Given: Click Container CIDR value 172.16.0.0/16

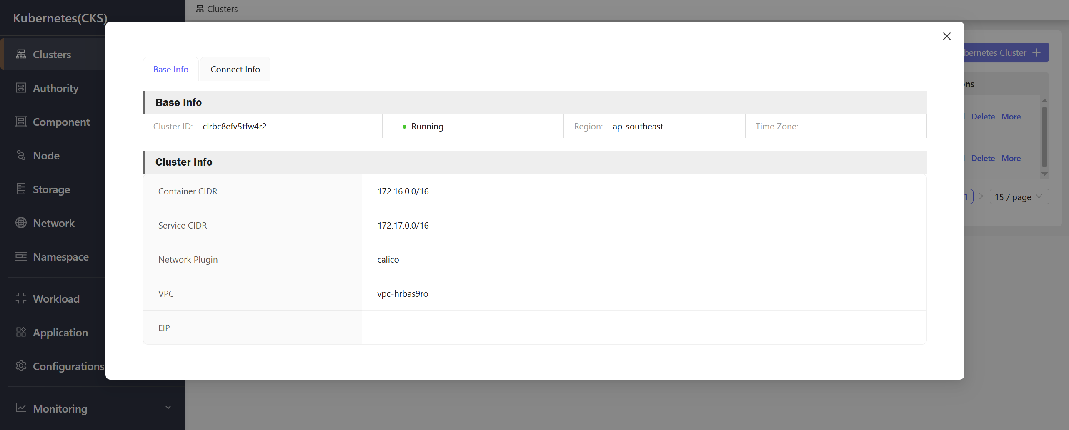Looking at the screenshot, I should pos(403,191).
